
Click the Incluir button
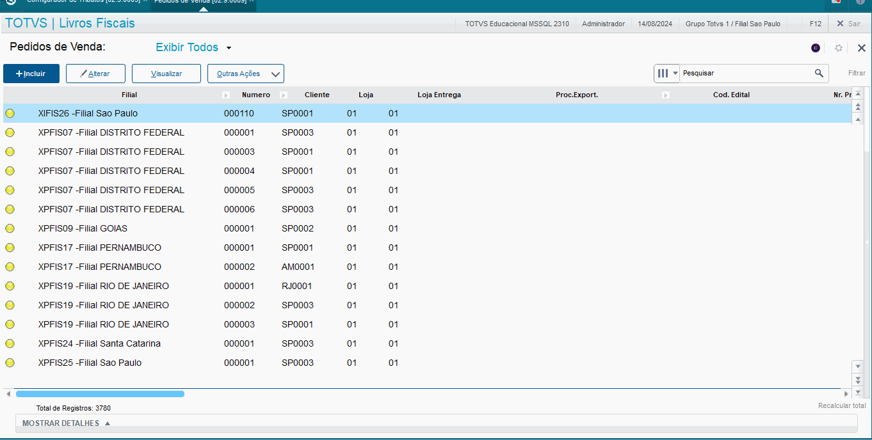pyautogui.click(x=31, y=74)
